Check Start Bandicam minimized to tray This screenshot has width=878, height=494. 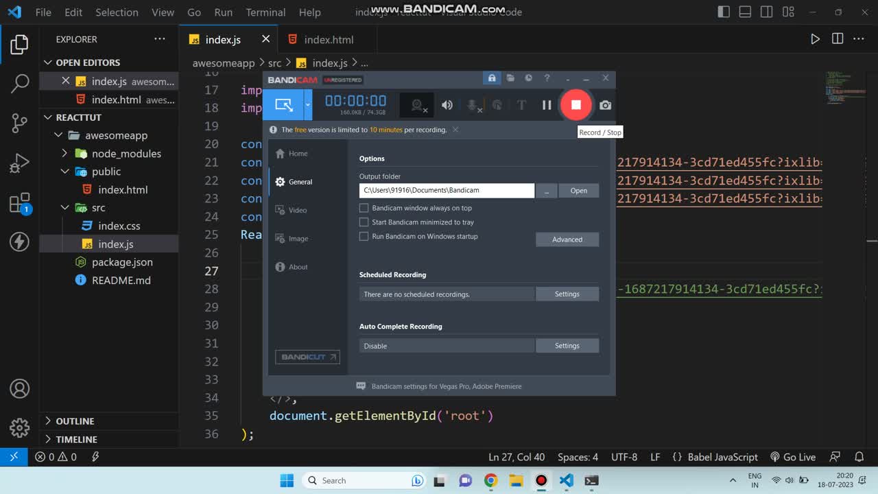pyautogui.click(x=364, y=222)
